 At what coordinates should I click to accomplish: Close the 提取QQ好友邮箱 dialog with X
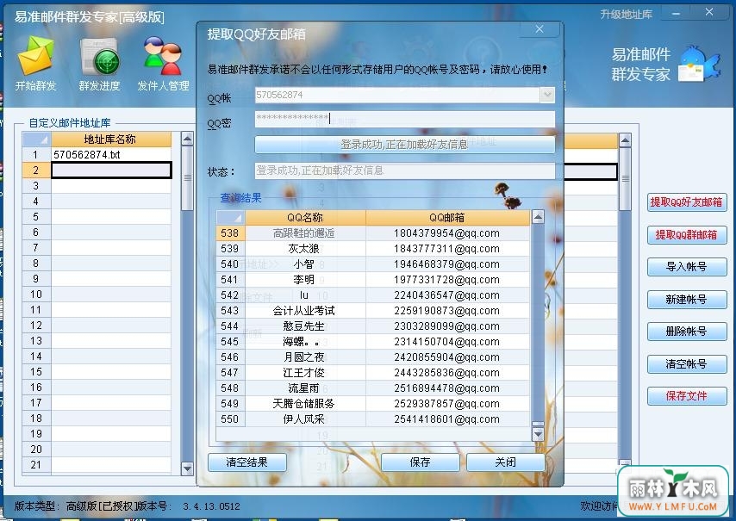tap(540, 29)
